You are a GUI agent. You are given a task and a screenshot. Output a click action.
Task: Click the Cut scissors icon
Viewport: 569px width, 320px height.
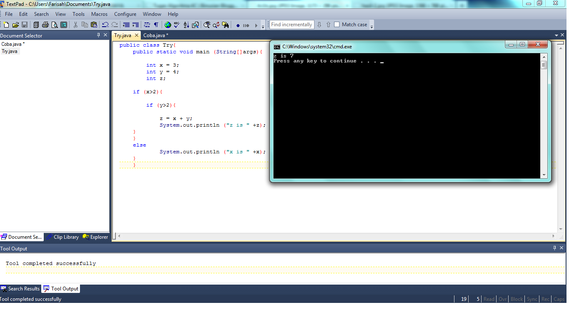(x=75, y=25)
